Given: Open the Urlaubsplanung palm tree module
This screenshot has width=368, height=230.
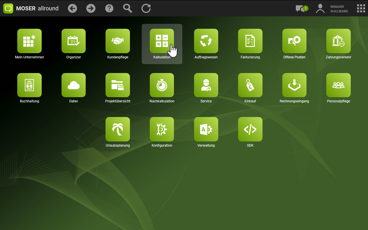Looking at the screenshot, I should pos(118,129).
